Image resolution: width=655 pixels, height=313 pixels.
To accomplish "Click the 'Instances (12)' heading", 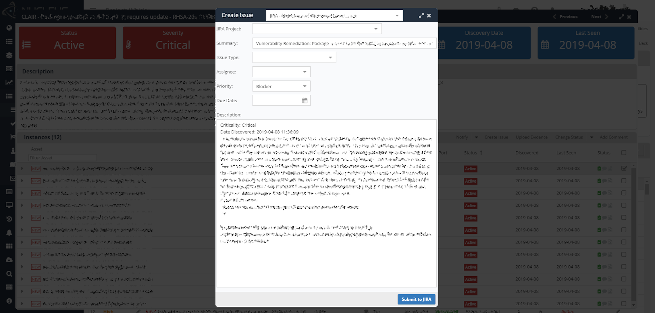I will (x=43, y=137).
